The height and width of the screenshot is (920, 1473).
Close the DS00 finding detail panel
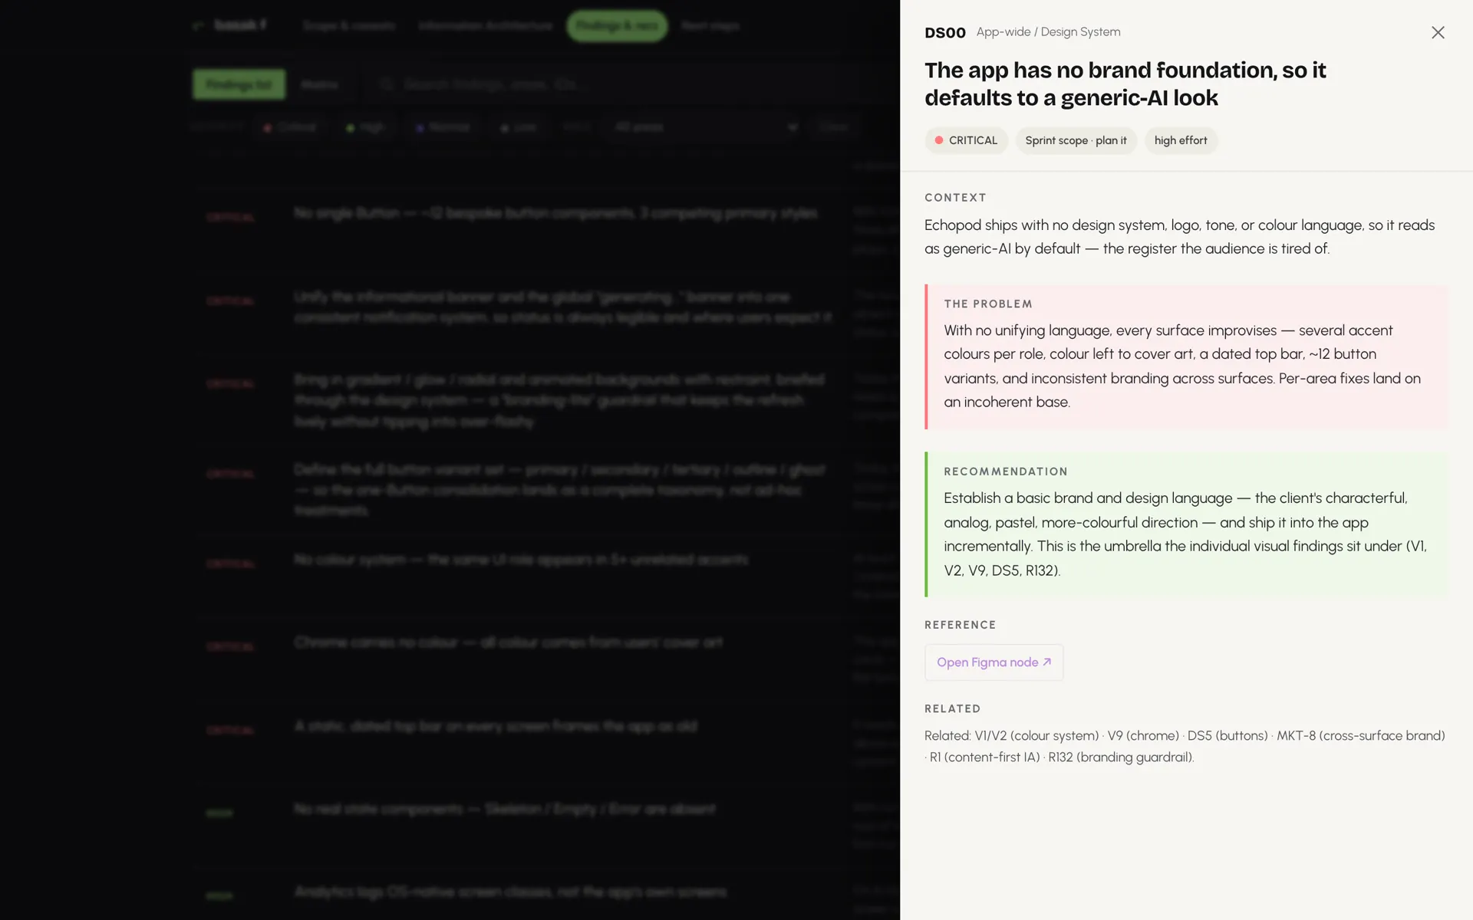click(1438, 32)
